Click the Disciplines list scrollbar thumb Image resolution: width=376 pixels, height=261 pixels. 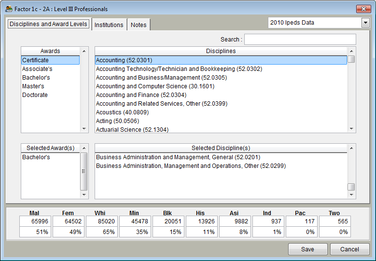[x=351, y=59]
